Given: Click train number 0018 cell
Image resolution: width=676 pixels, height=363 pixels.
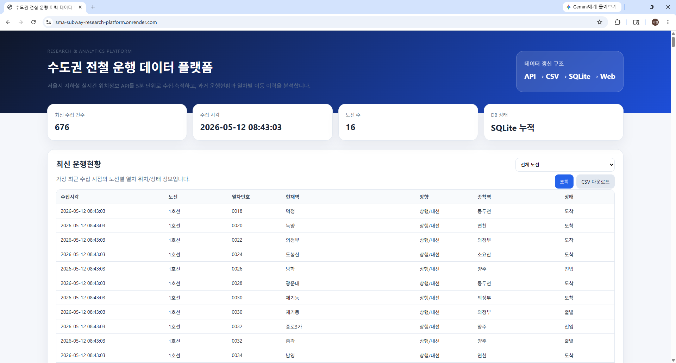Looking at the screenshot, I should click(237, 211).
